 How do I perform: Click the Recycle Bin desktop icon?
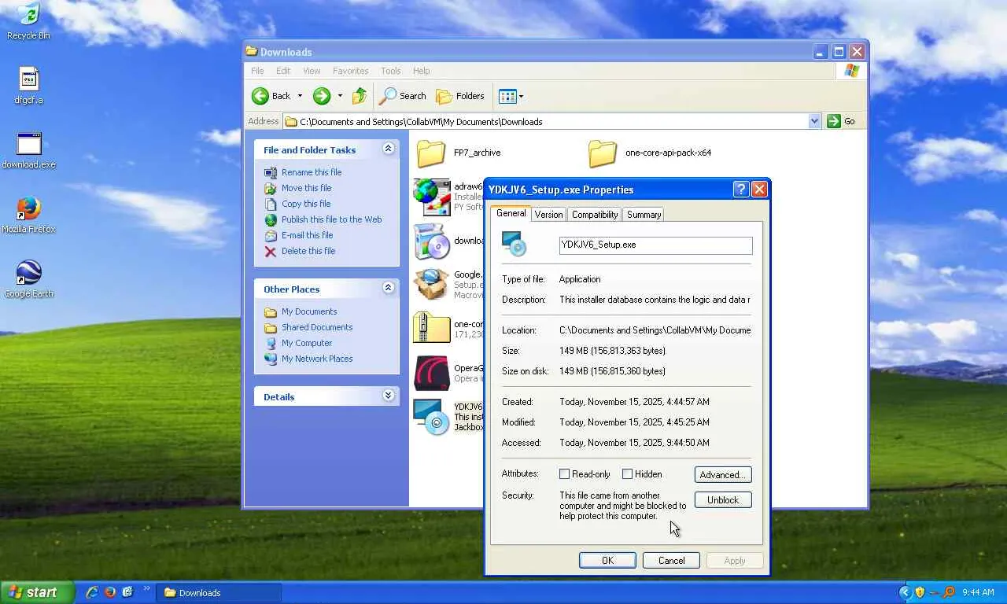[29, 16]
